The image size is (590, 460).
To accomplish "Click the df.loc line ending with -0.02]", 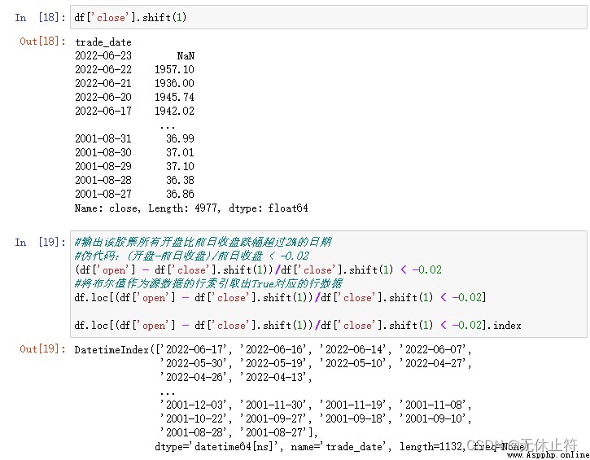I will tap(280, 298).
